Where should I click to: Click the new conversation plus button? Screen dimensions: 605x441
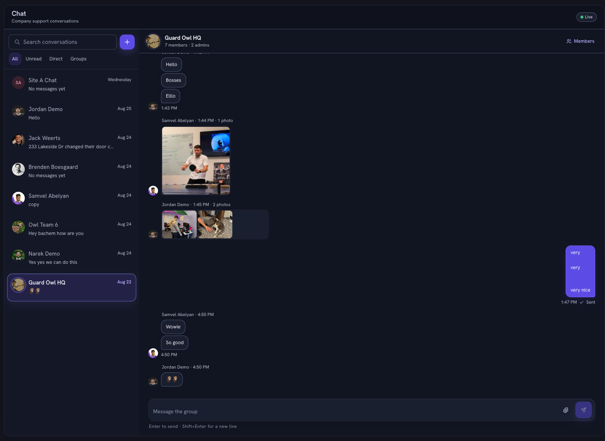point(127,42)
